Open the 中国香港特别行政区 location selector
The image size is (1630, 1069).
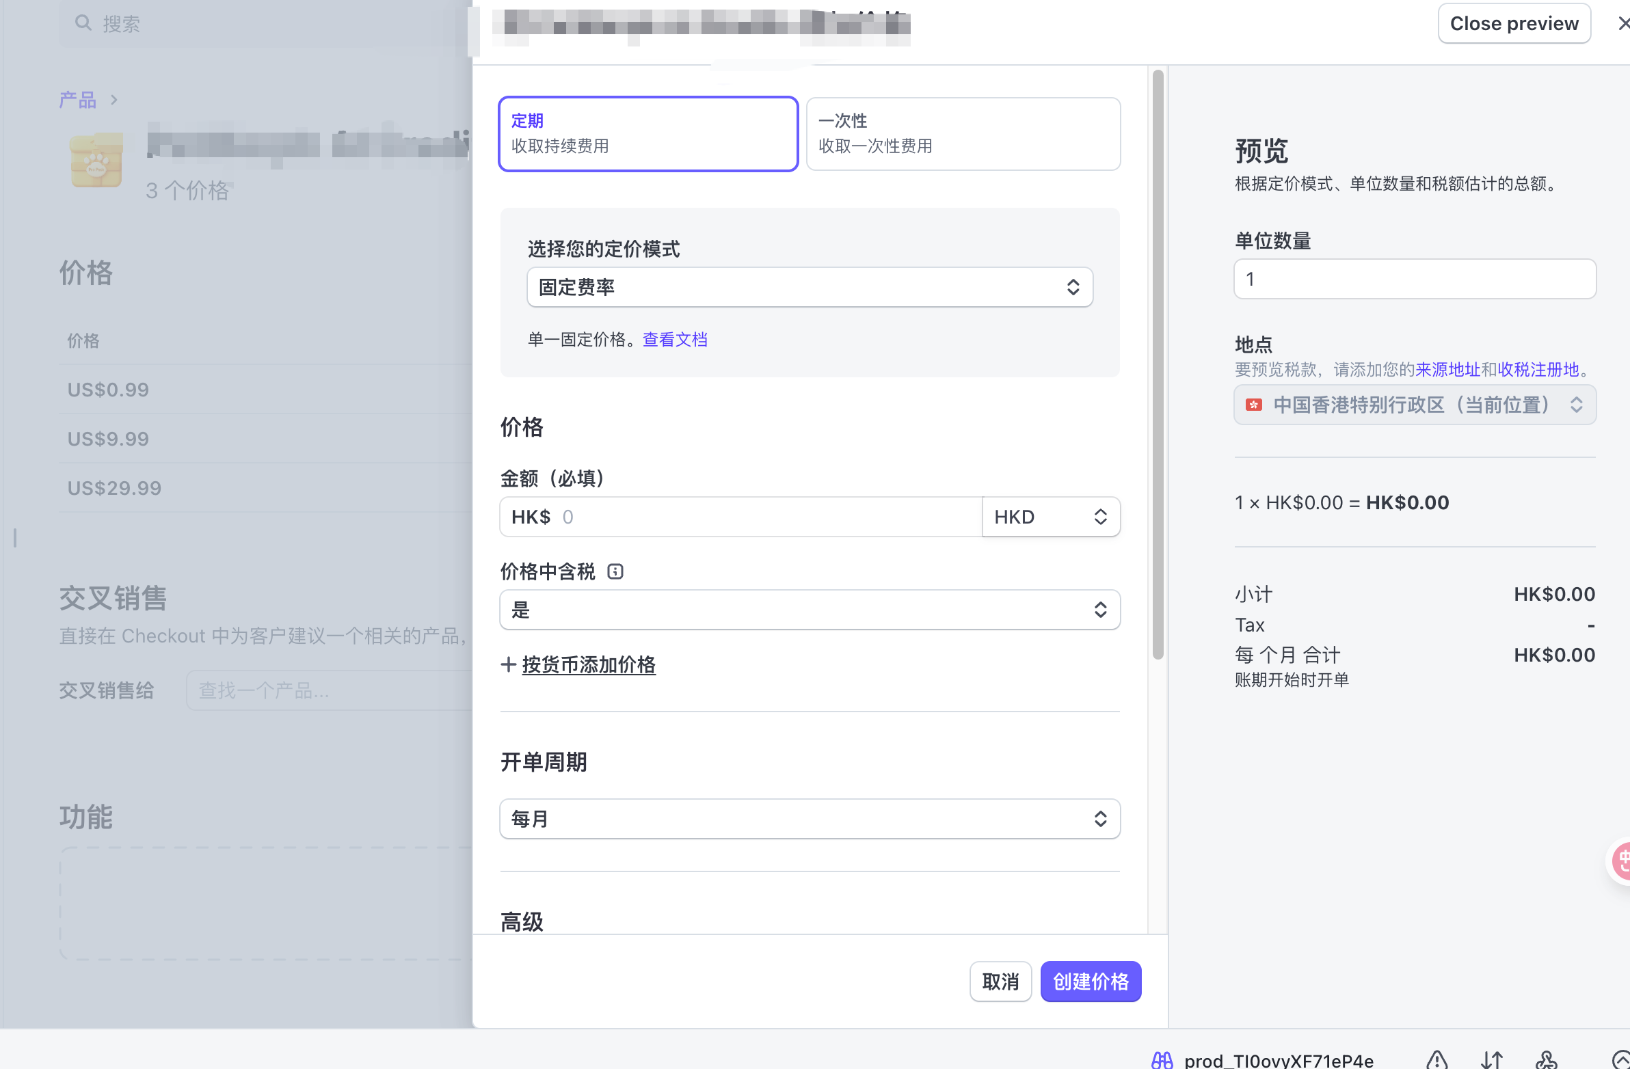(1414, 405)
